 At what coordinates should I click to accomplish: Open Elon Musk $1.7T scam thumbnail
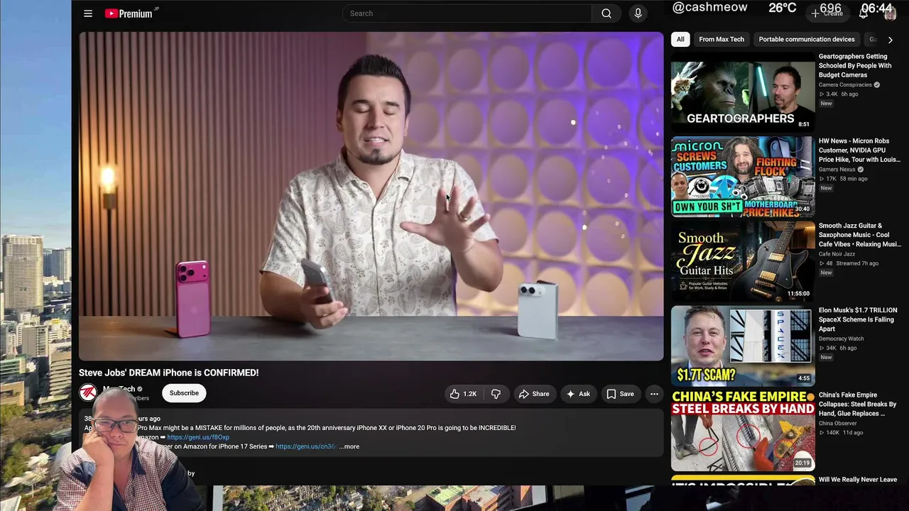[743, 346]
